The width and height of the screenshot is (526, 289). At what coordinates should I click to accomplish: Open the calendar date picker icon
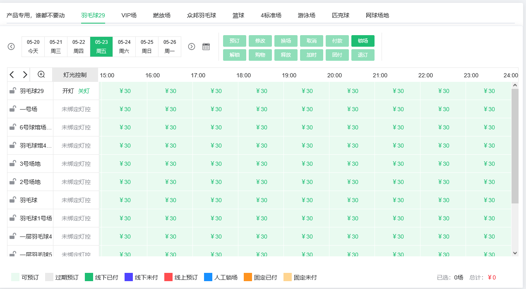206,47
